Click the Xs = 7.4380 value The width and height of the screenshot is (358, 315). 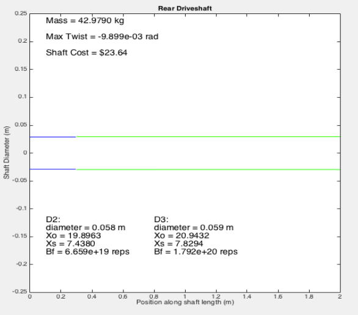coord(70,244)
